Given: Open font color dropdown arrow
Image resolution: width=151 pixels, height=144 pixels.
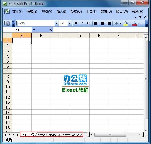Looking at the screenshot, I should 139,23.
